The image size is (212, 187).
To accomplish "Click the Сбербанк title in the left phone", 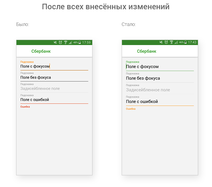I will 41,51.
